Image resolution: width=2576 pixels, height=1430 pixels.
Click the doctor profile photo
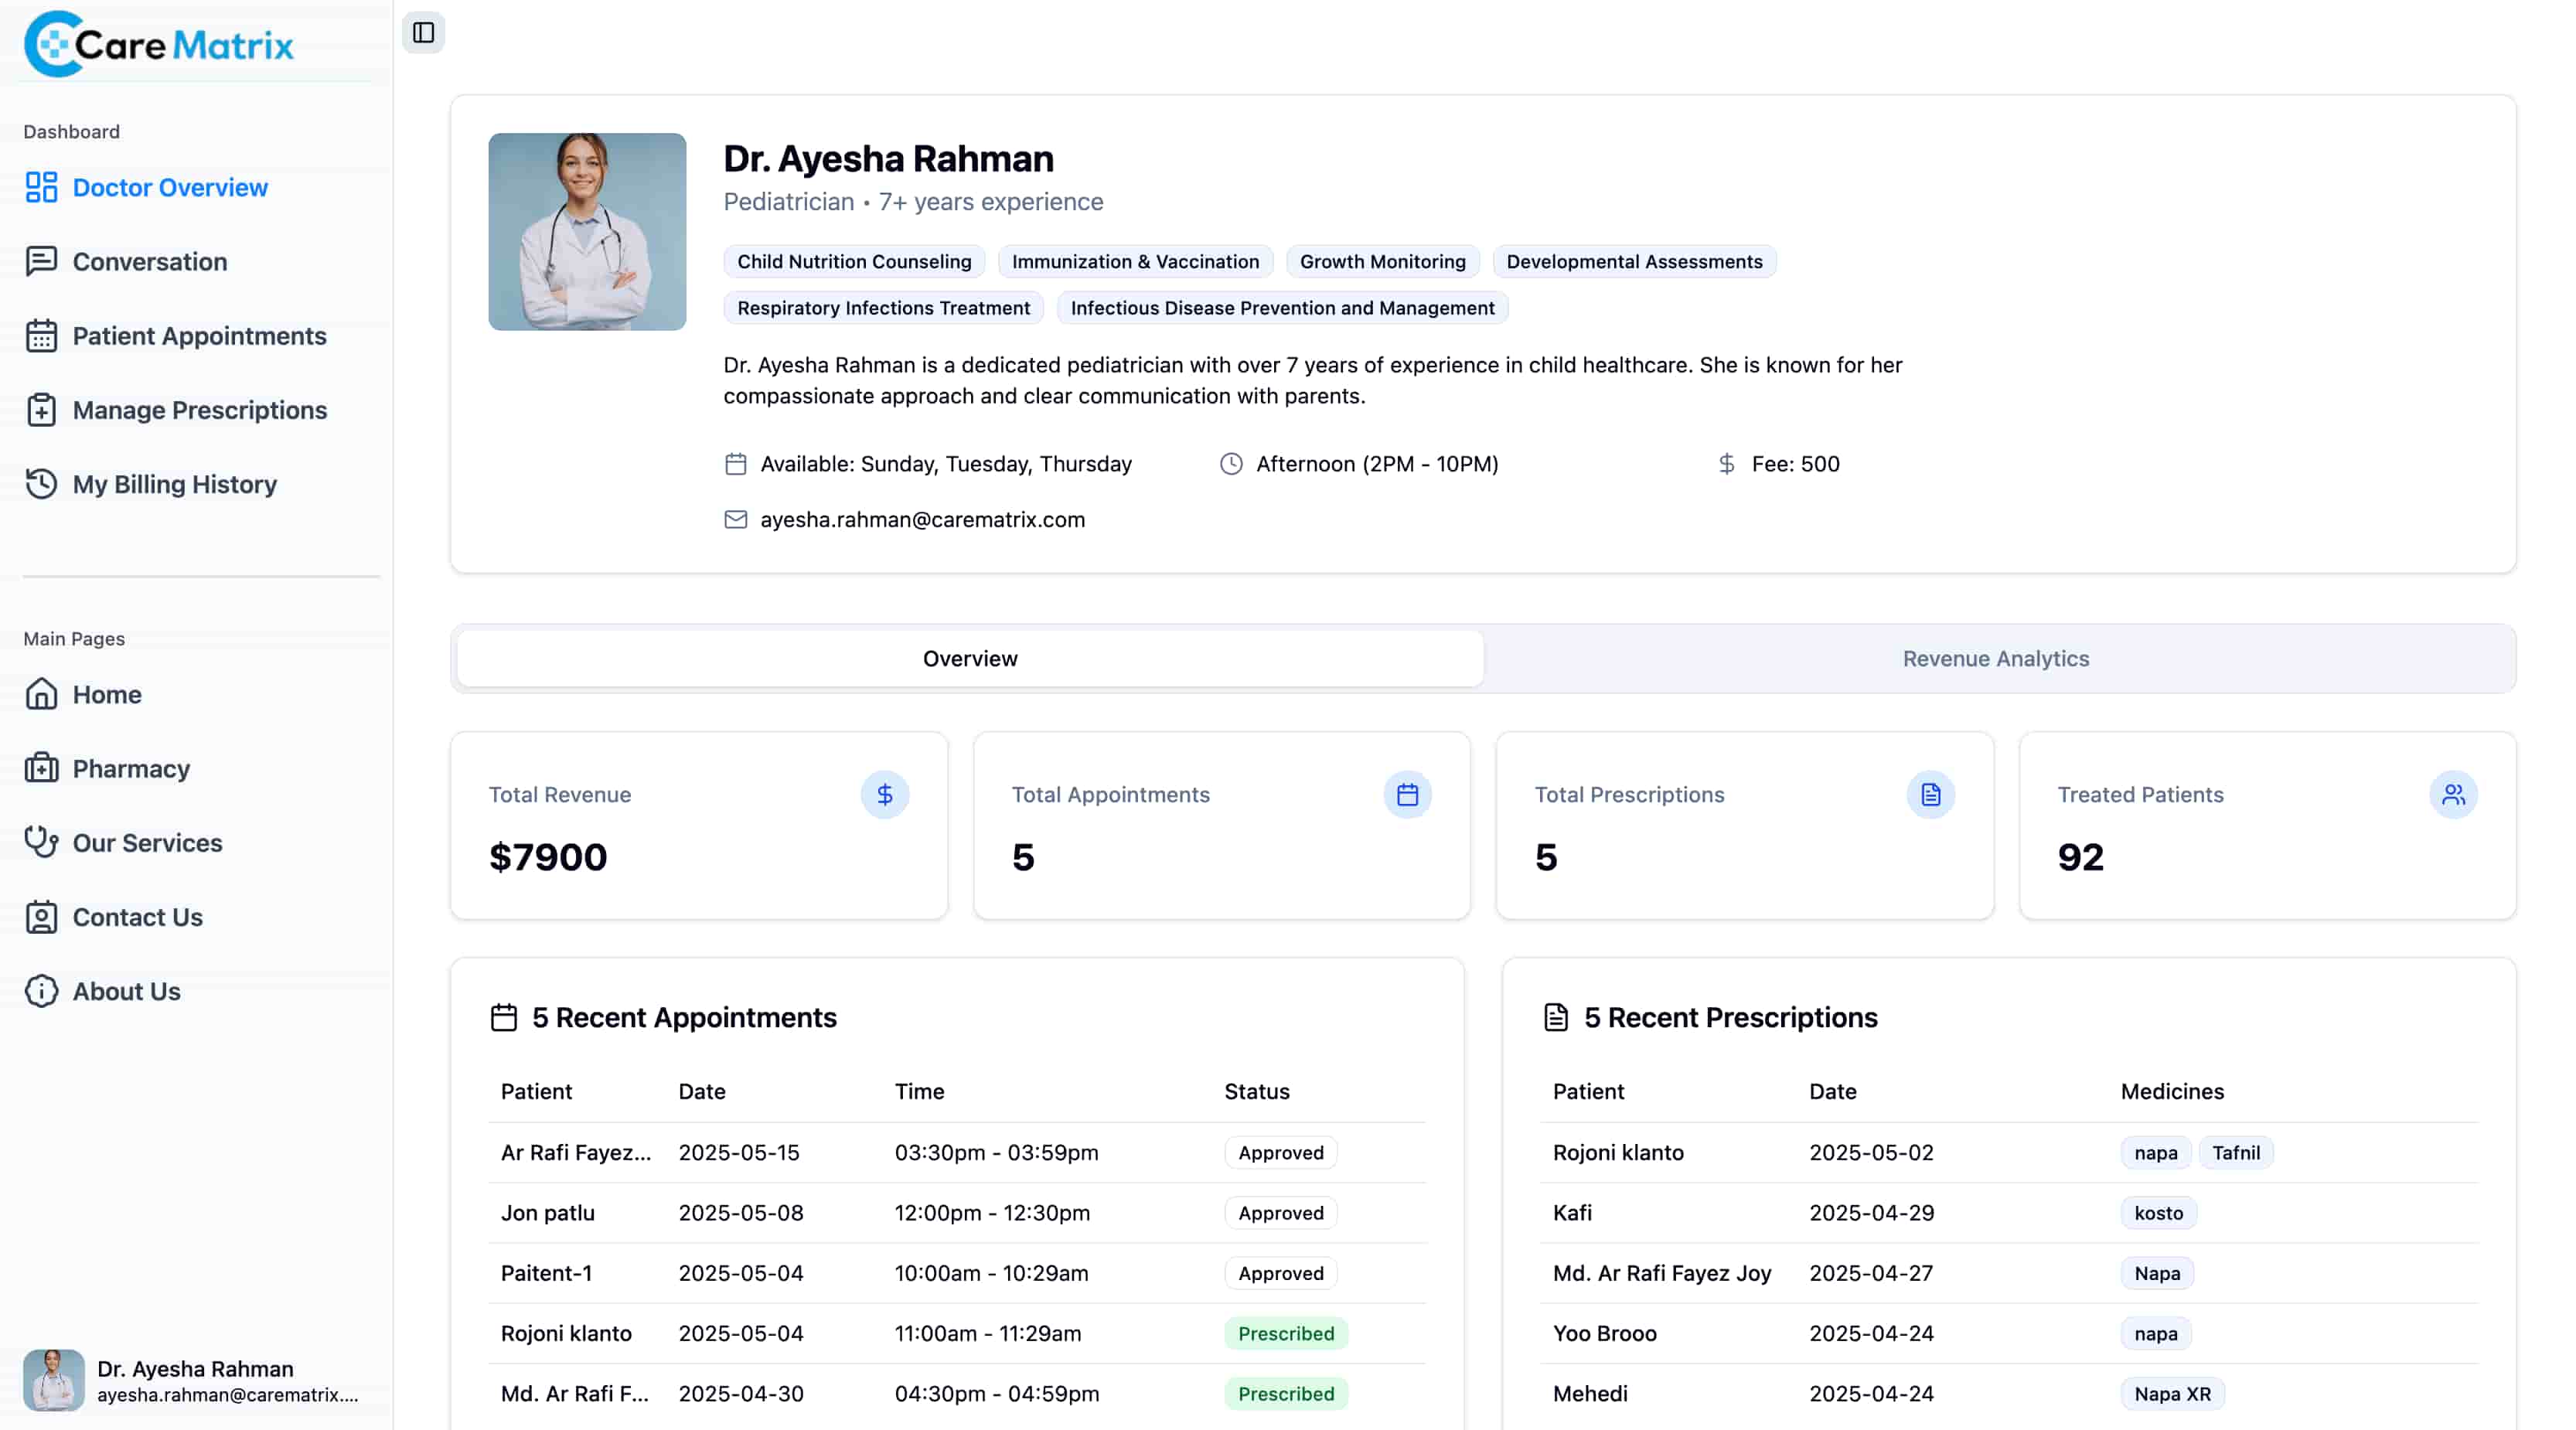point(587,232)
